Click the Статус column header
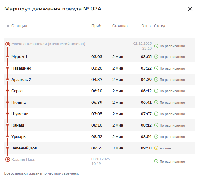The image size is (198, 179). [160, 26]
